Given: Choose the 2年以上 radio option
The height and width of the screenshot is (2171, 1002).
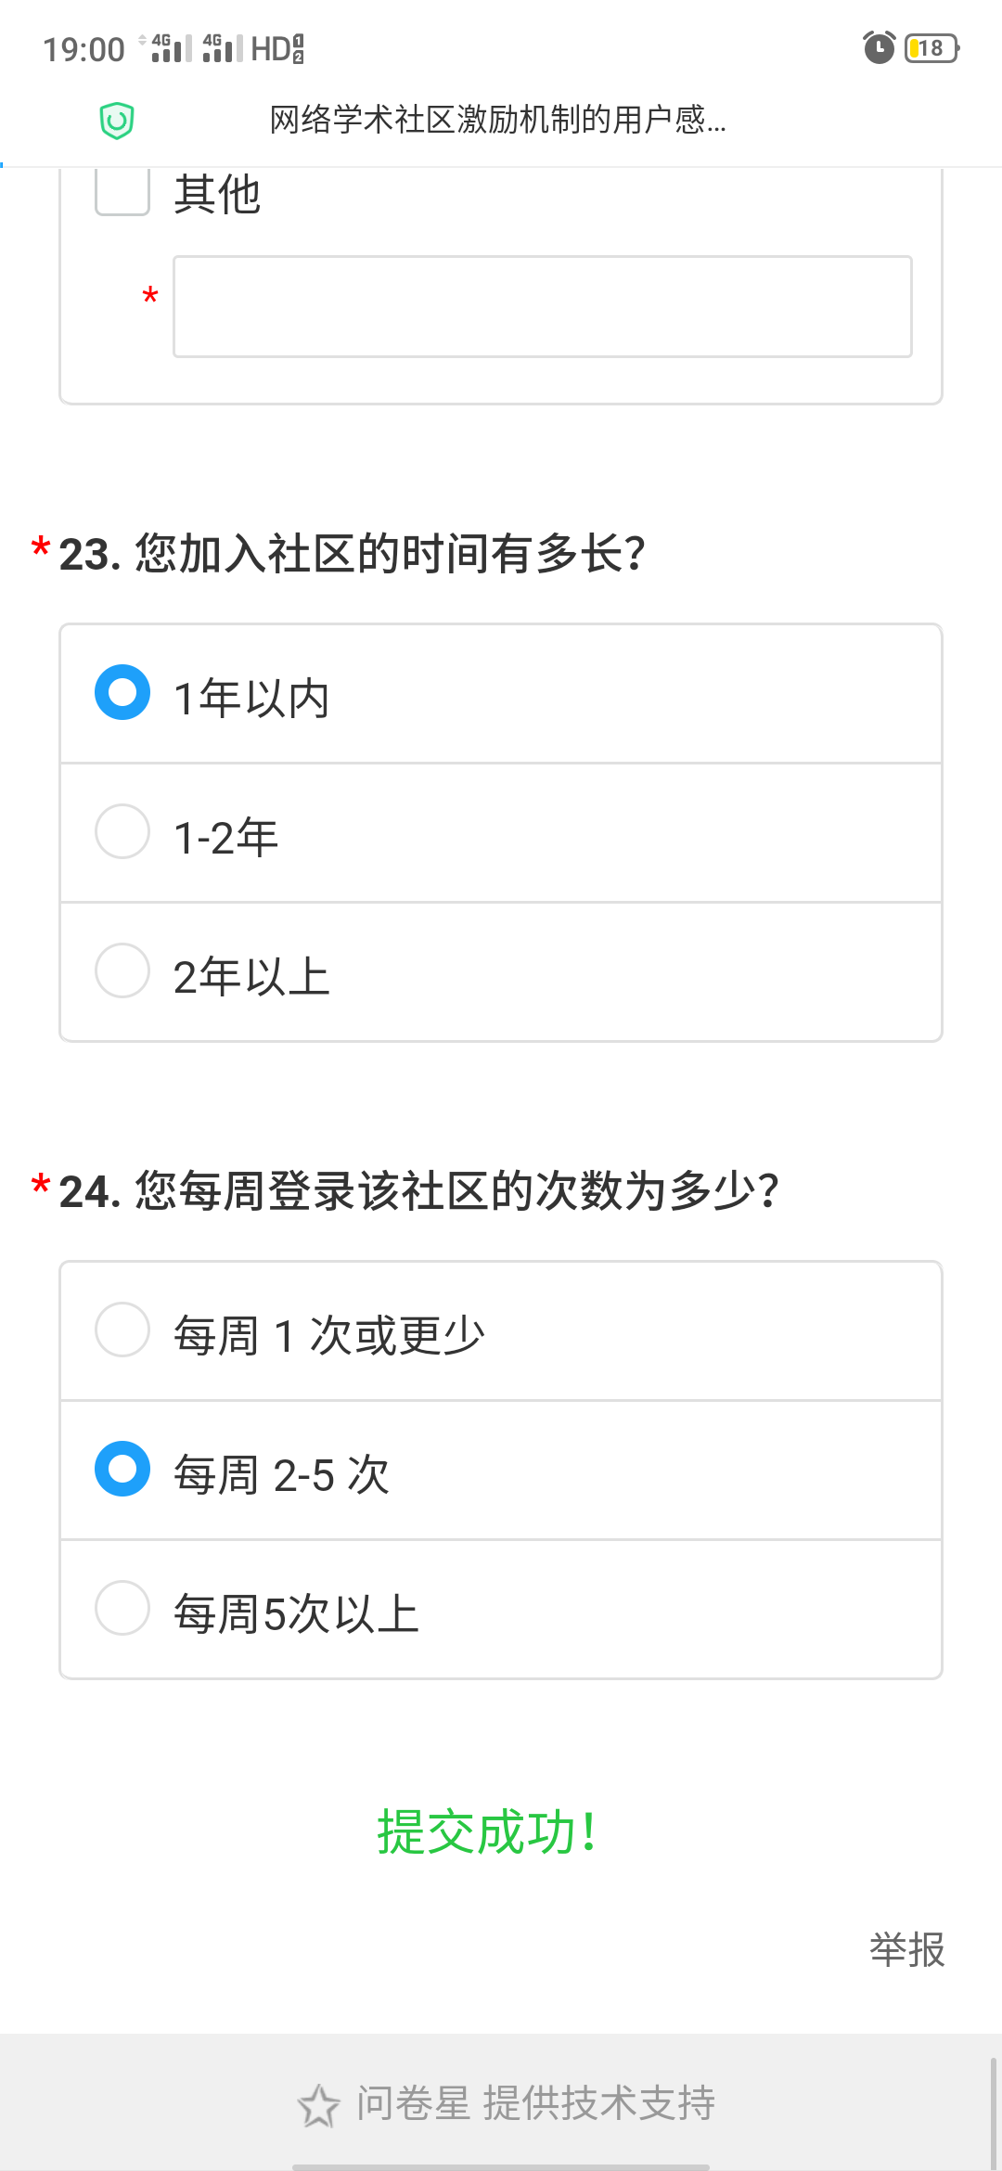Looking at the screenshot, I should tap(122, 970).
